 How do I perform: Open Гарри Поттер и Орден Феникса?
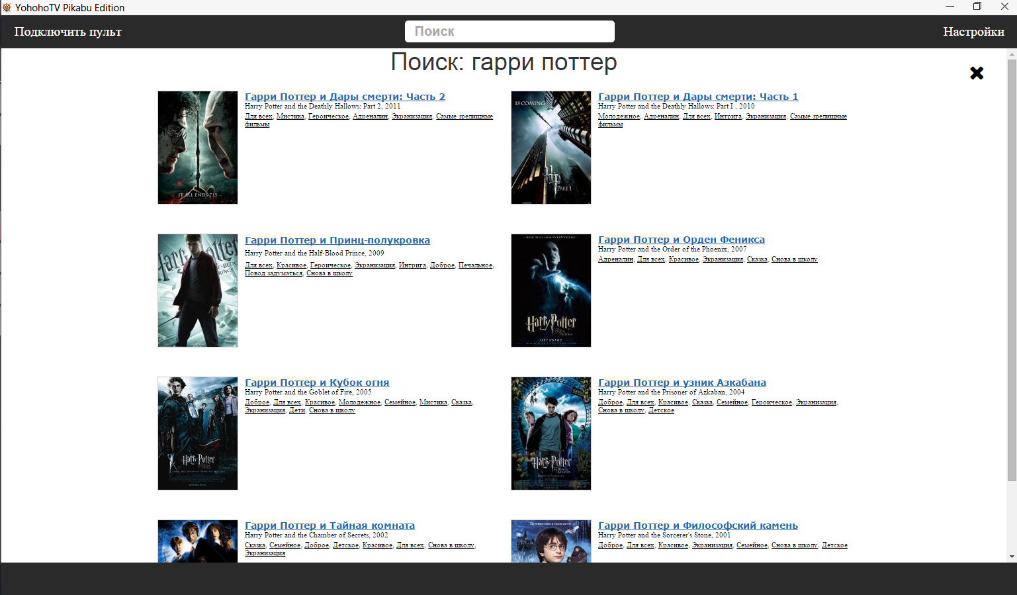(x=682, y=240)
